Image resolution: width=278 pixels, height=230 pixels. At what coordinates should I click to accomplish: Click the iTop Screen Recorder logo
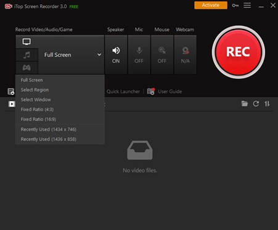point(9,6)
